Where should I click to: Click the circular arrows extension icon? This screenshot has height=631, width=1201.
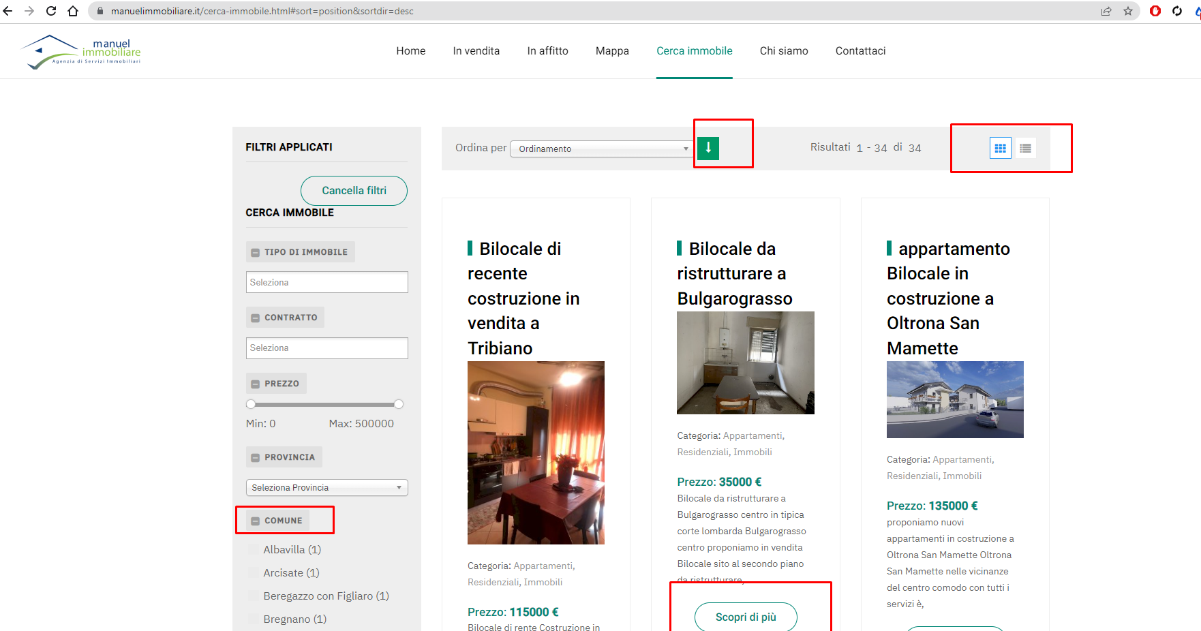pos(1177,11)
